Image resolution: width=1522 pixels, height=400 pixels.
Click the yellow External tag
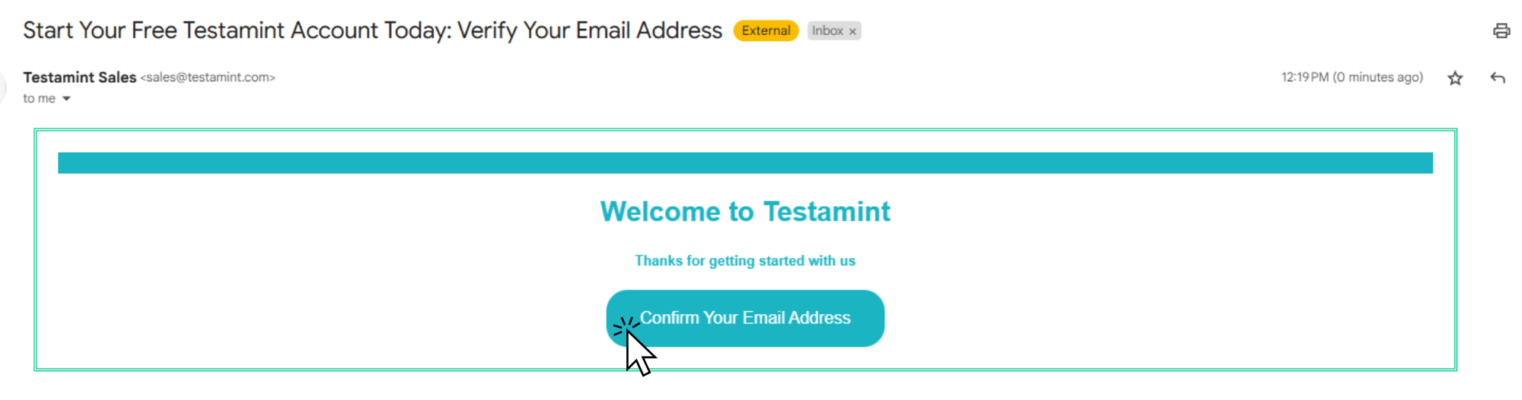tap(766, 31)
